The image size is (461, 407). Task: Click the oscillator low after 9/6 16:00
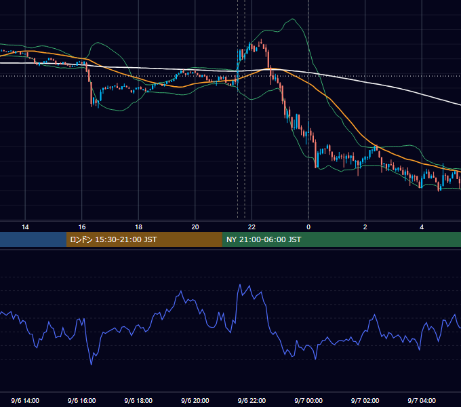tap(91, 364)
